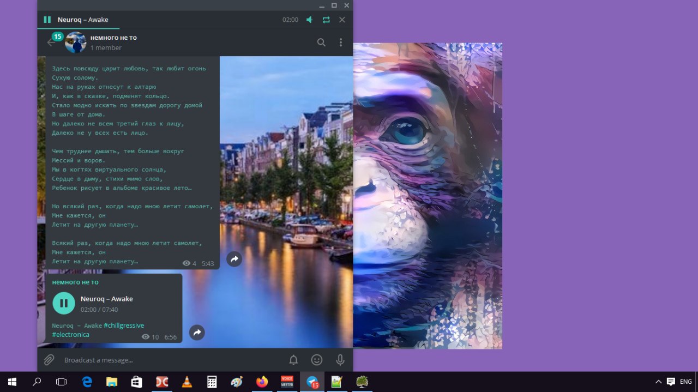Forward the Neuroq – Awake audio message
698x392 pixels.
pos(197,332)
